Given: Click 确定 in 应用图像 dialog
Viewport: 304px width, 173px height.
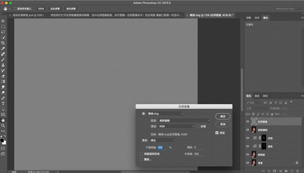Looking at the screenshot, I should click(x=223, y=116).
